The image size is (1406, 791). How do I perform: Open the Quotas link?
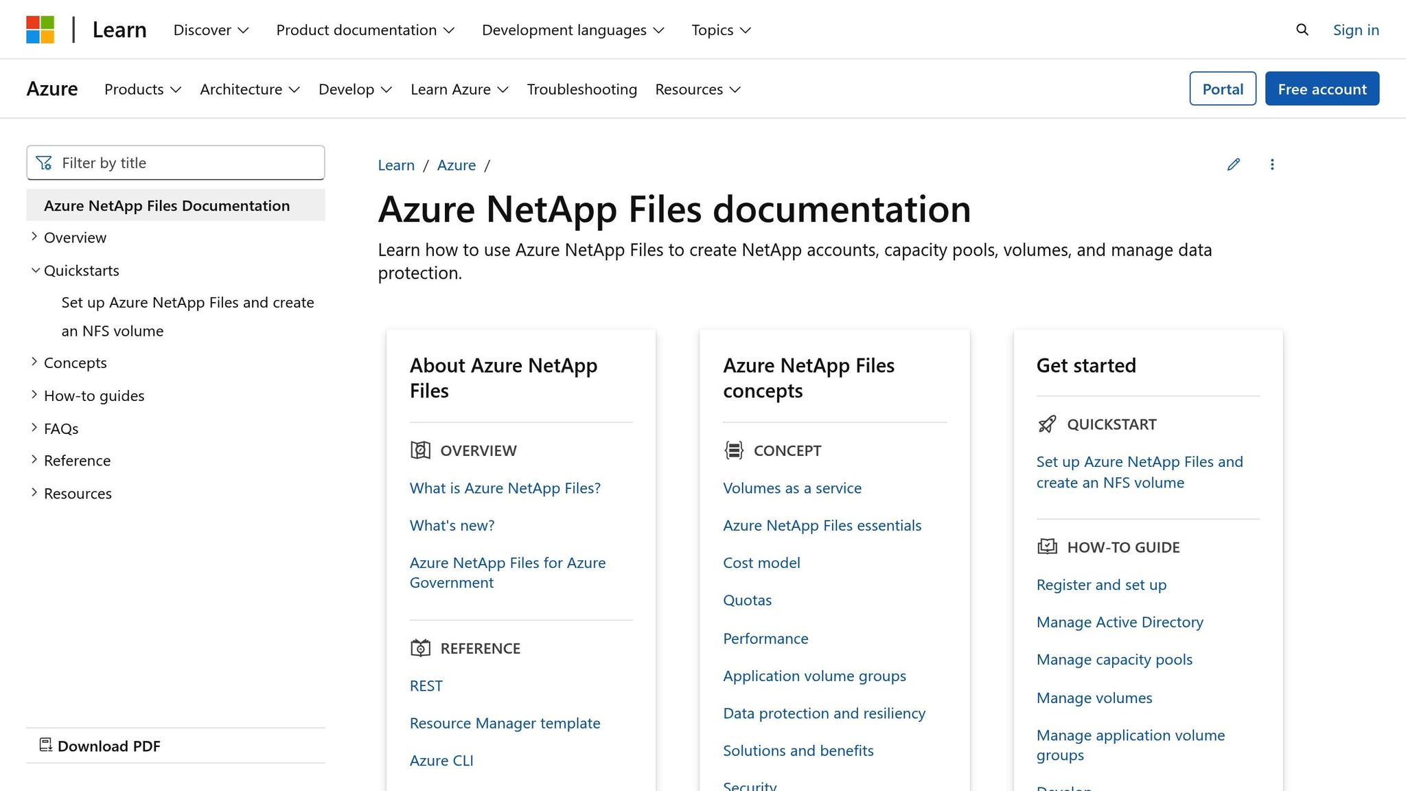pos(747,600)
